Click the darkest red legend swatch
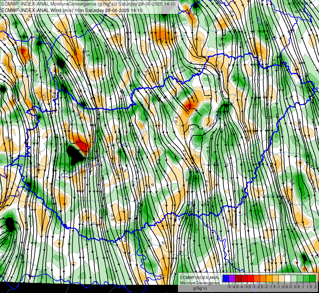 [x=238, y=278]
